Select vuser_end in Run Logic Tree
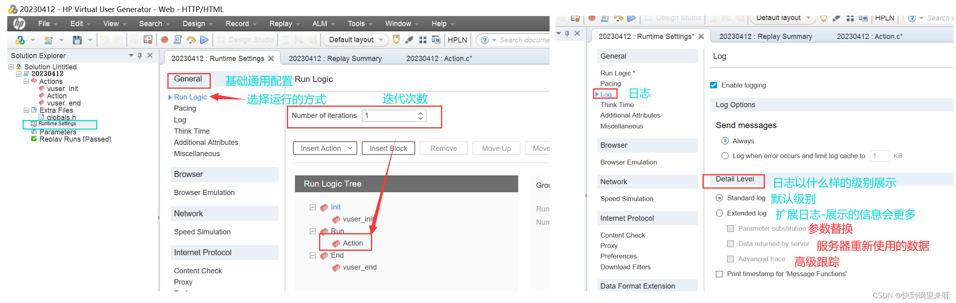The image size is (956, 303). 360,267
